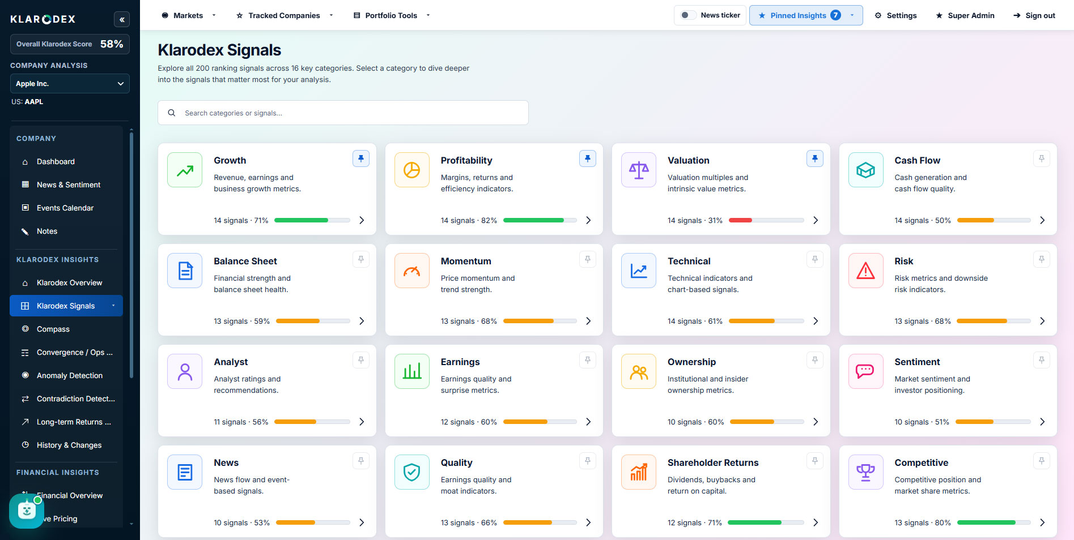The height and width of the screenshot is (540, 1074).
Task: Unpin the Profitability category
Action: pyautogui.click(x=588, y=158)
